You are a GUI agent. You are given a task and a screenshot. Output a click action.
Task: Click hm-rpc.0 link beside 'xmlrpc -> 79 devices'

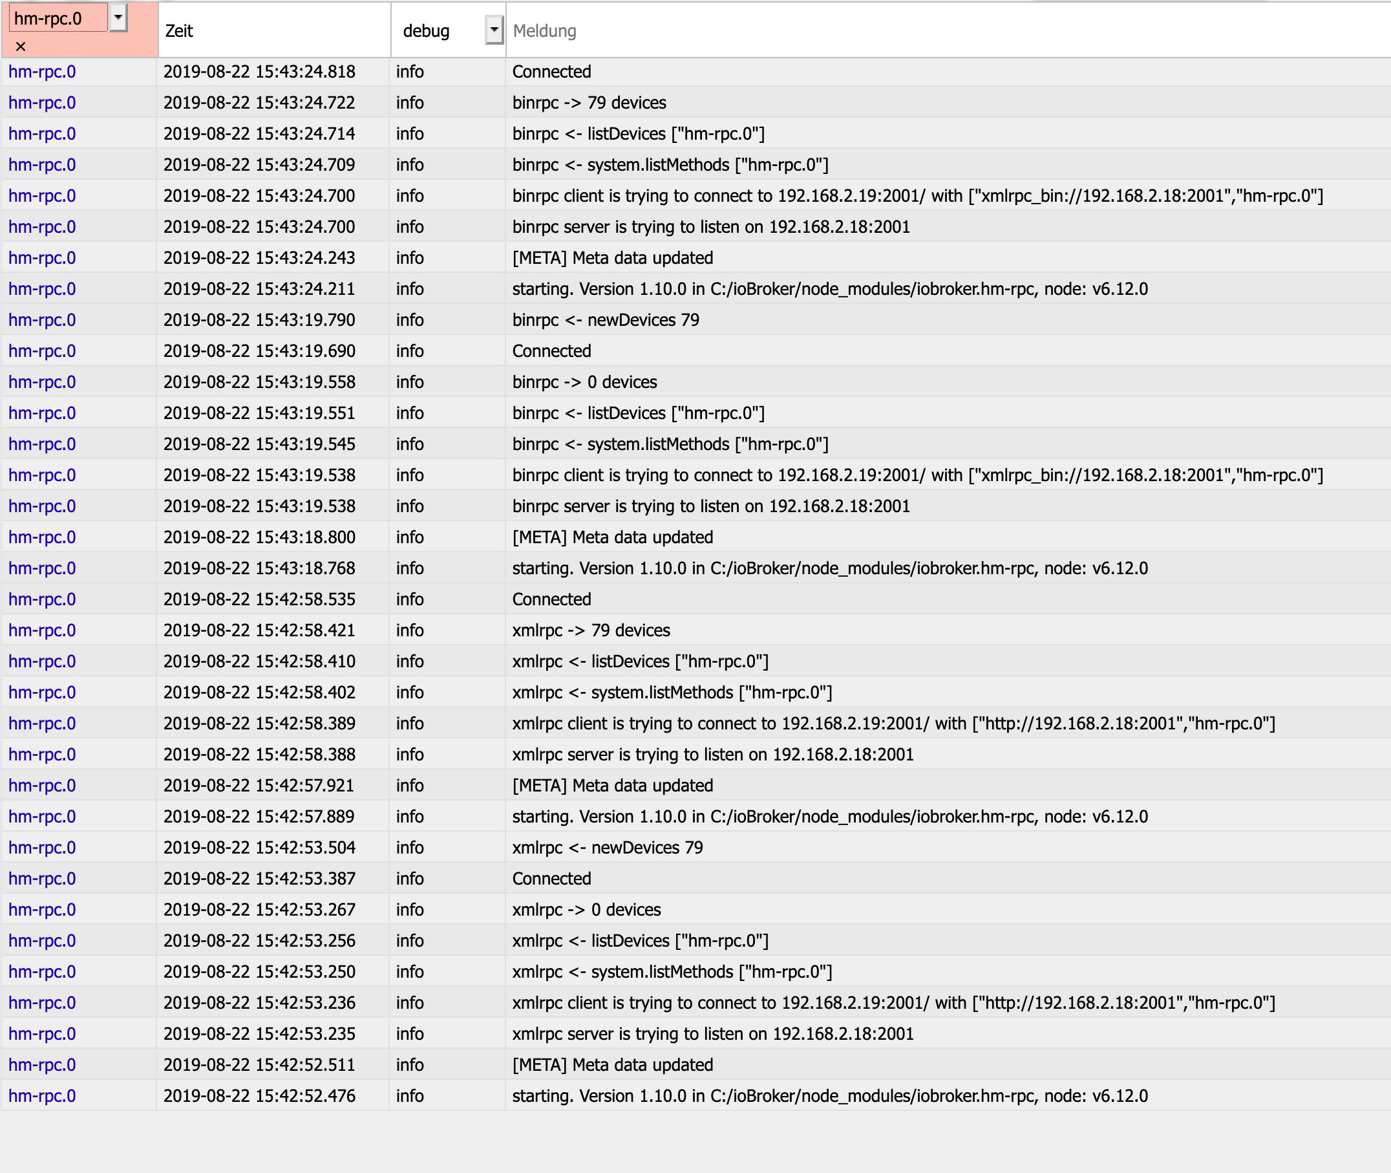point(42,630)
